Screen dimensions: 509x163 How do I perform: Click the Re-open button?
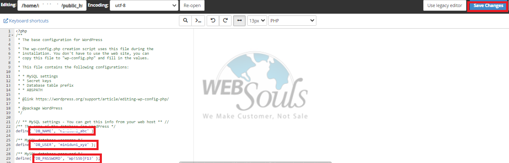pyautogui.click(x=192, y=5)
